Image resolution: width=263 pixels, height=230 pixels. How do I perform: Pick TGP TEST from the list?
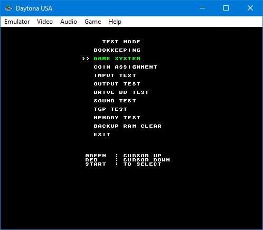(110, 109)
